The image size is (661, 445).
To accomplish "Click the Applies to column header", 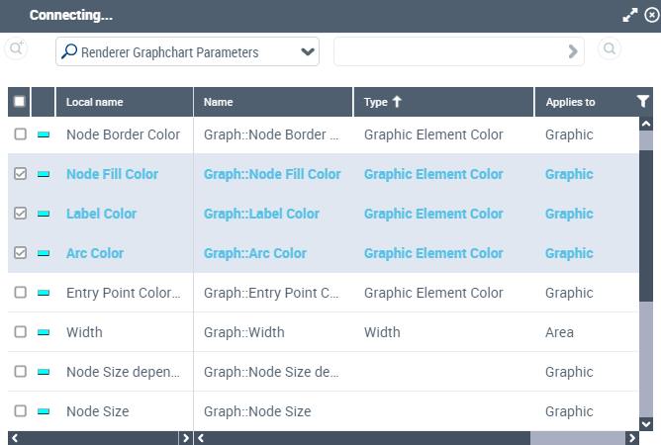I will [570, 102].
